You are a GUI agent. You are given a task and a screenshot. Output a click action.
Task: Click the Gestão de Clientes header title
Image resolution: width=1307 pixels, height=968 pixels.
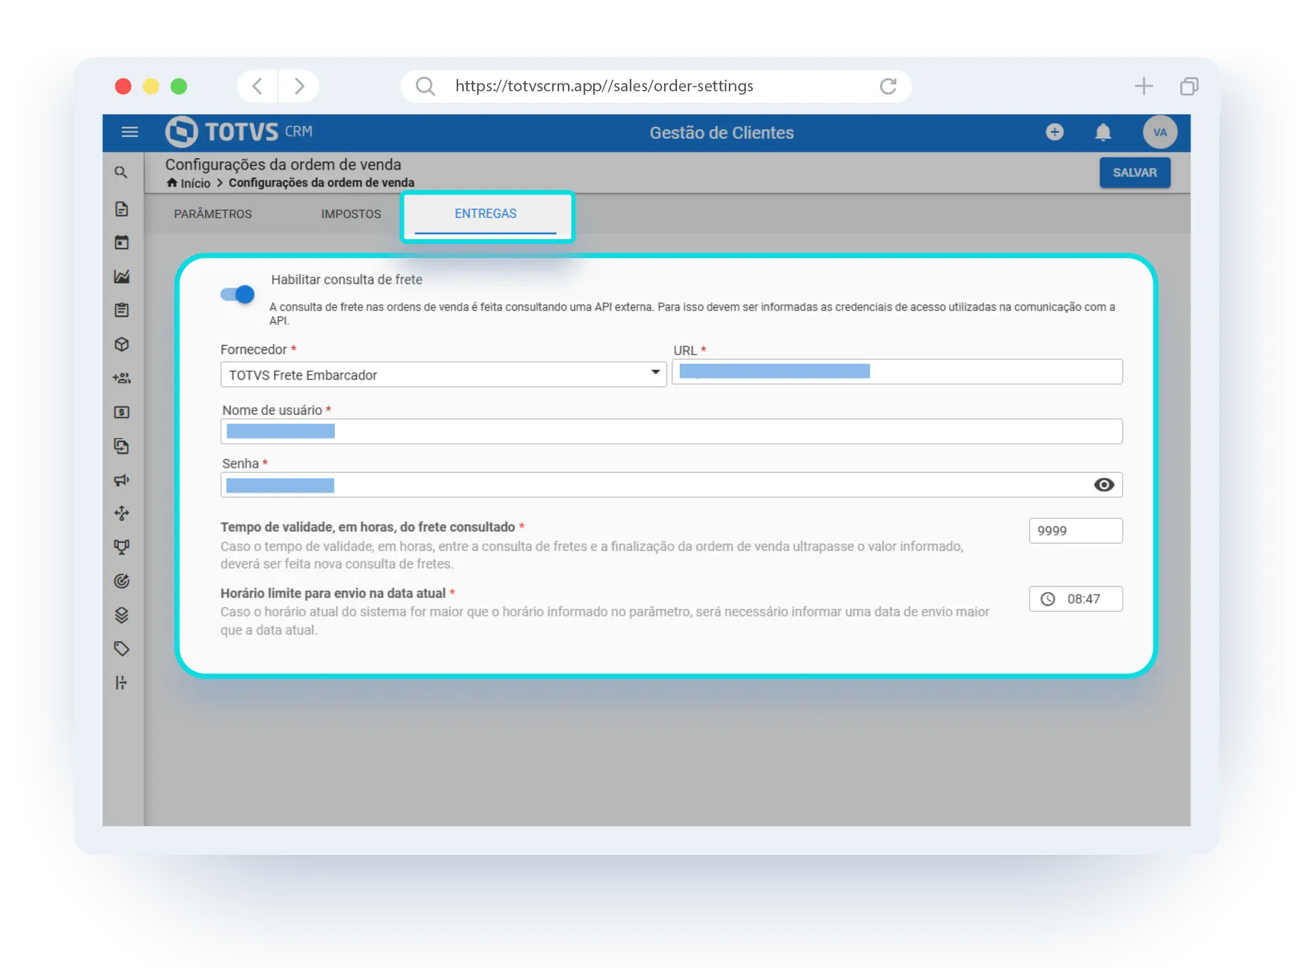coord(721,133)
